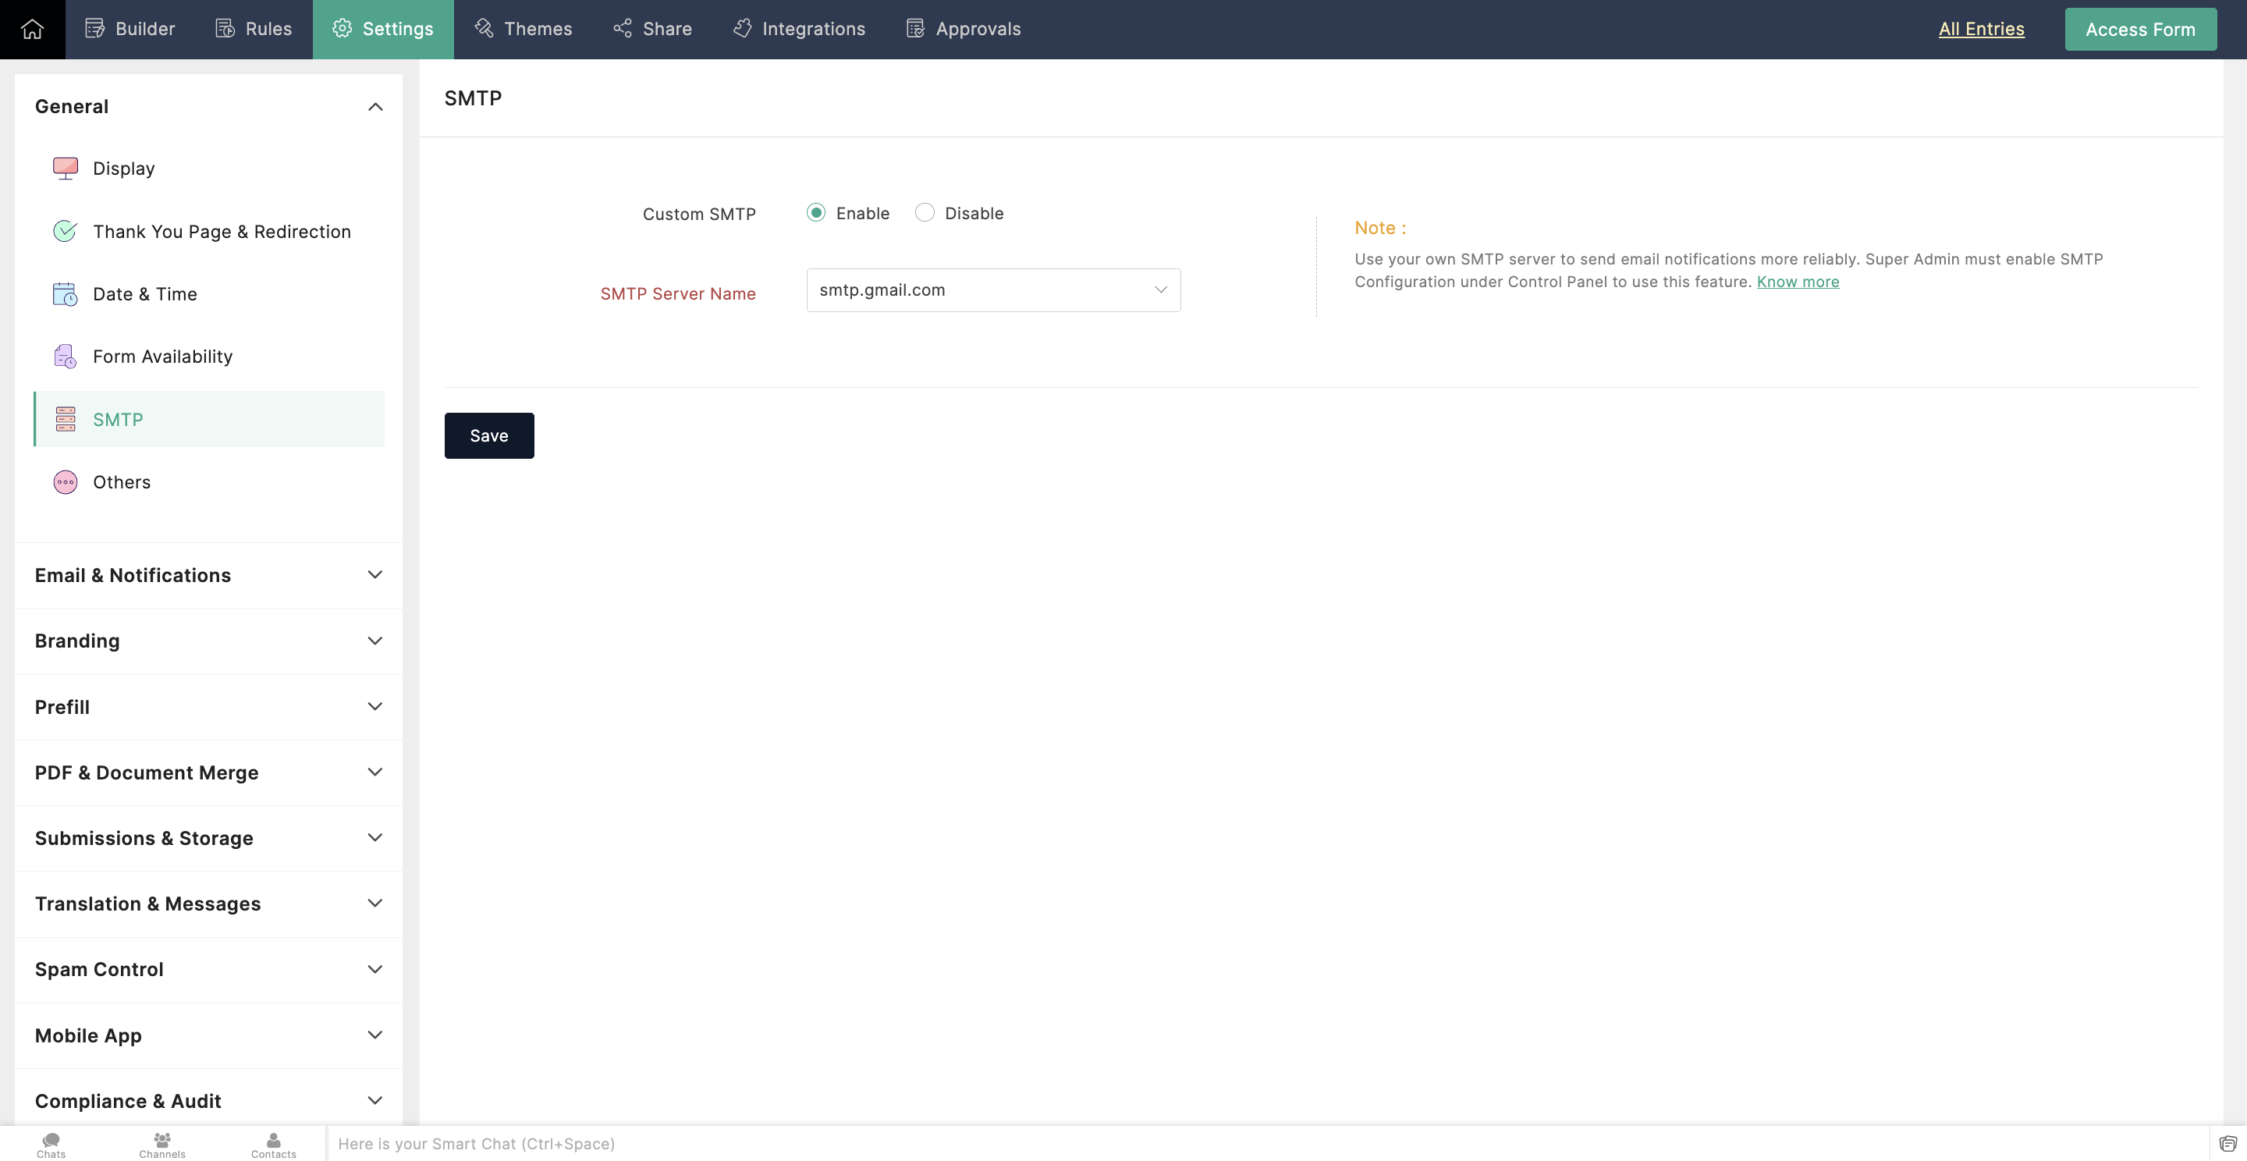
Task: Click the Access Form button
Action: pyautogui.click(x=2141, y=29)
